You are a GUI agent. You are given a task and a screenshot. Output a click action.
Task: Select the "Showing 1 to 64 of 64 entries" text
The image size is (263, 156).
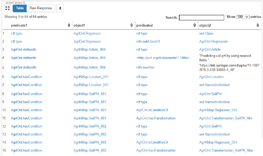(x=26, y=17)
